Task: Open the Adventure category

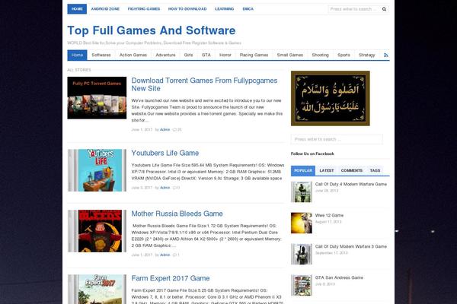Action: point(165,55)
